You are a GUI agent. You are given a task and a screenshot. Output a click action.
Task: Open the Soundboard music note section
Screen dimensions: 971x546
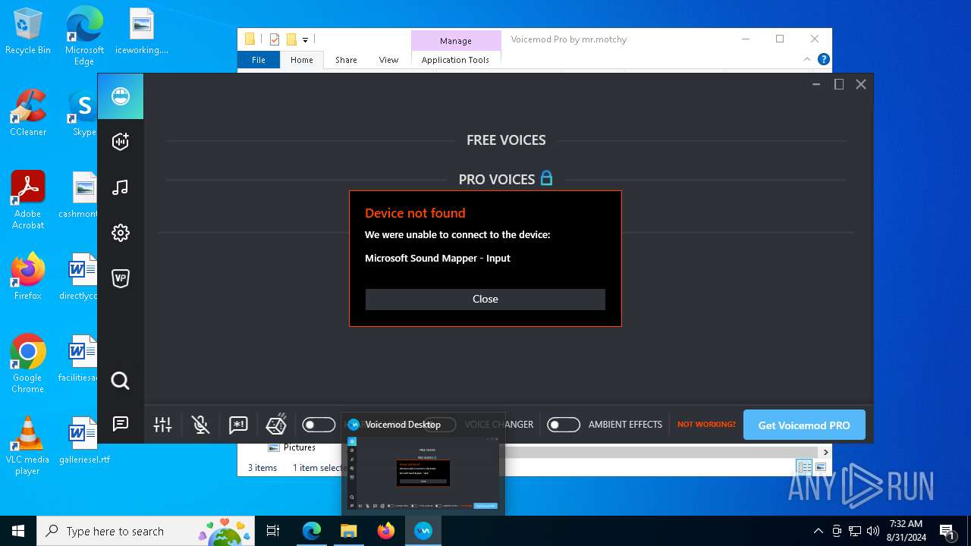tap(120, 187)
